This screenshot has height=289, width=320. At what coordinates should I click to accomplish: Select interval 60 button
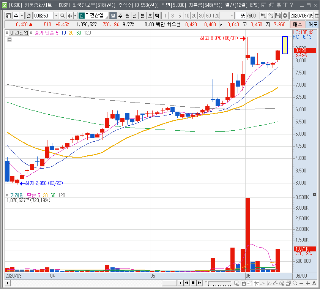[x=208, y=16]
